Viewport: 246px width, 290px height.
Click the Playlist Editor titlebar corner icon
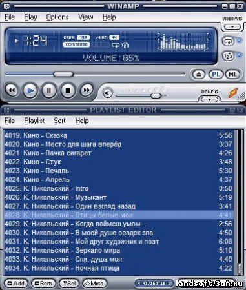(6, 110)
